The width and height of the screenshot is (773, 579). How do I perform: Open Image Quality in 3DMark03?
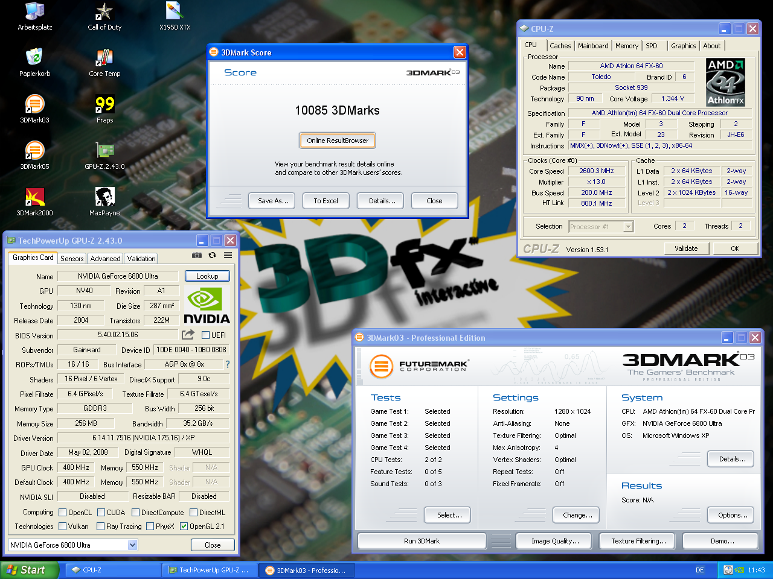tap(555, 541)
